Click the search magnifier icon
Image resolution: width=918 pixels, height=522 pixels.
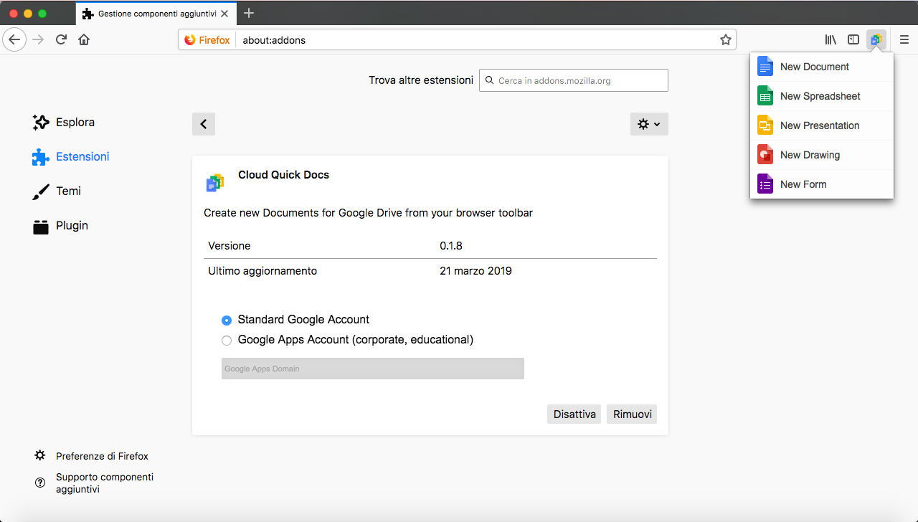489,81
